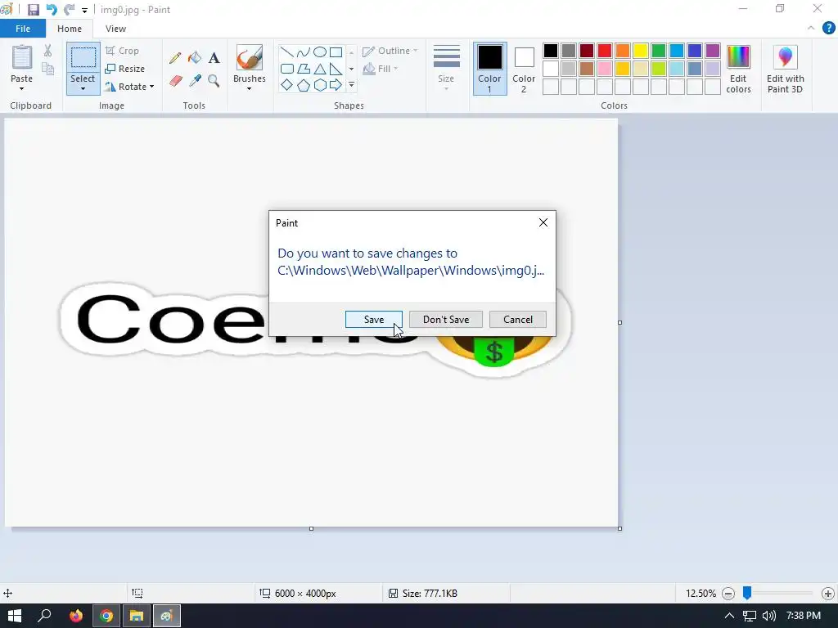Click the Paste clipboard icon
Viewport: 838px width, 628px height.
click(x=22, y=58)
